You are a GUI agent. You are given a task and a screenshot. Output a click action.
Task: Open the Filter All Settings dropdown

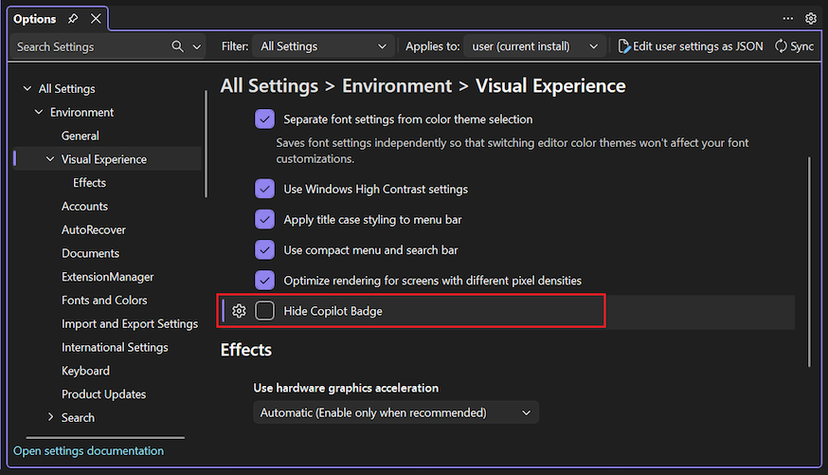[x=325, y=46]
